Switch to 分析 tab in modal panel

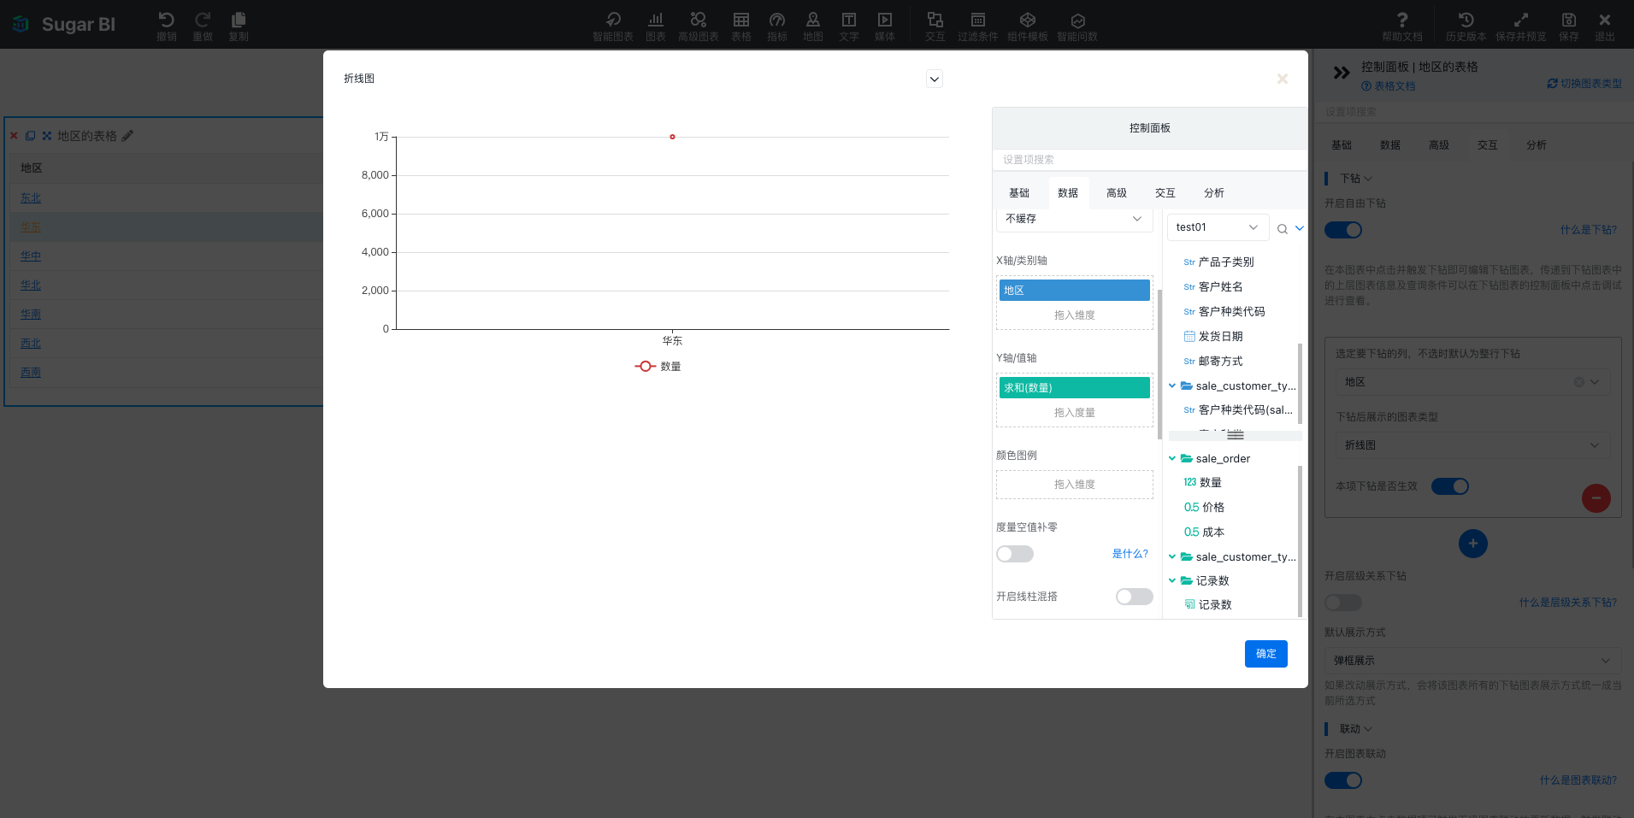[x=1214, y=193]
